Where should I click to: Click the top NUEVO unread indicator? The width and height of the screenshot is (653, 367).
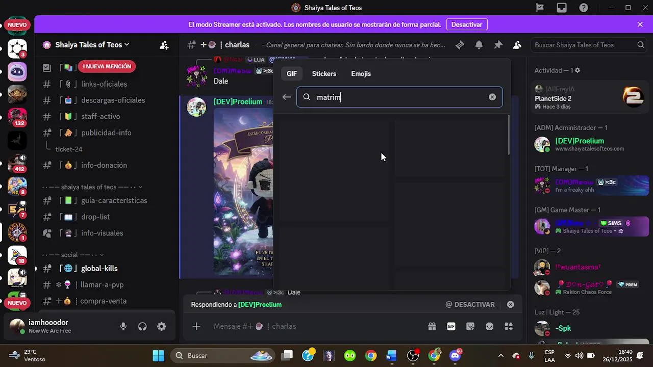click(x=17, y=24)
